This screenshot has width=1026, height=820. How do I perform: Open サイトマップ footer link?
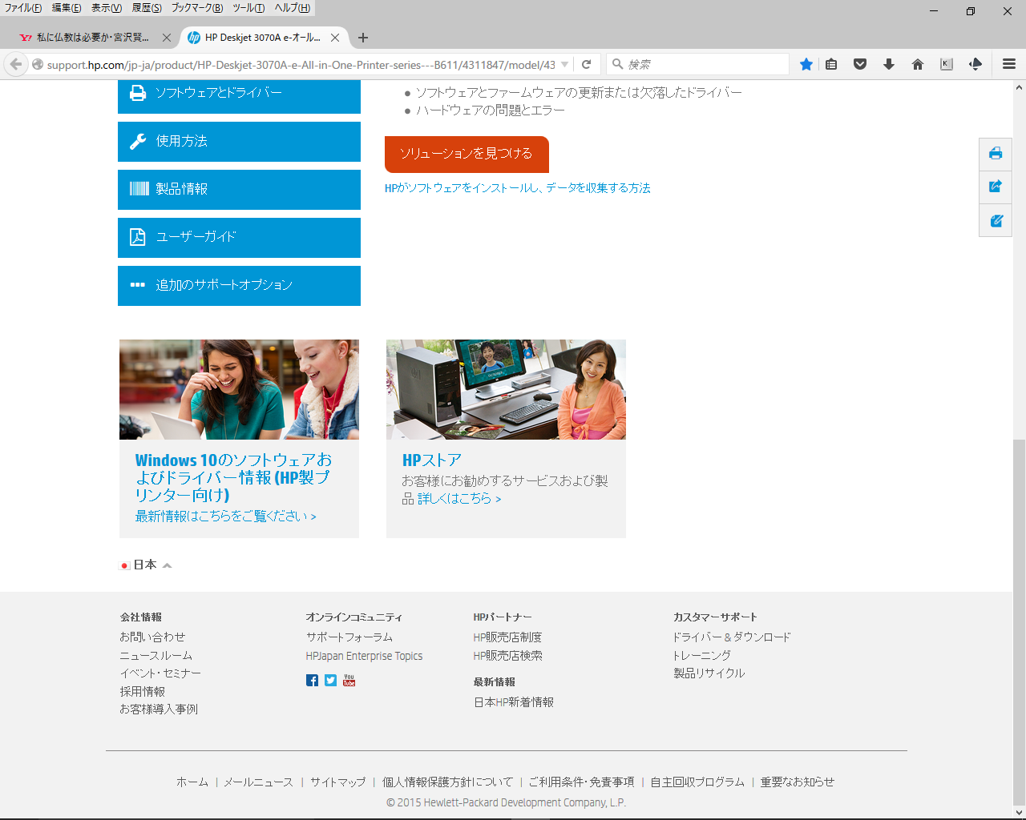(337, 782)
